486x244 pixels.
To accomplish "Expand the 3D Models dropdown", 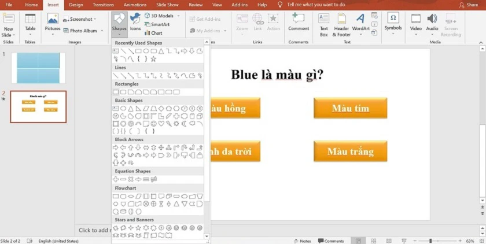I will pyautogui.click(x=179, y=16).
